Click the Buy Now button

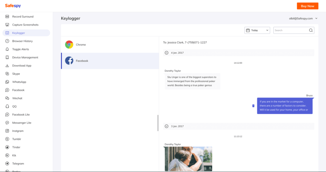click(x=308, y=6)
